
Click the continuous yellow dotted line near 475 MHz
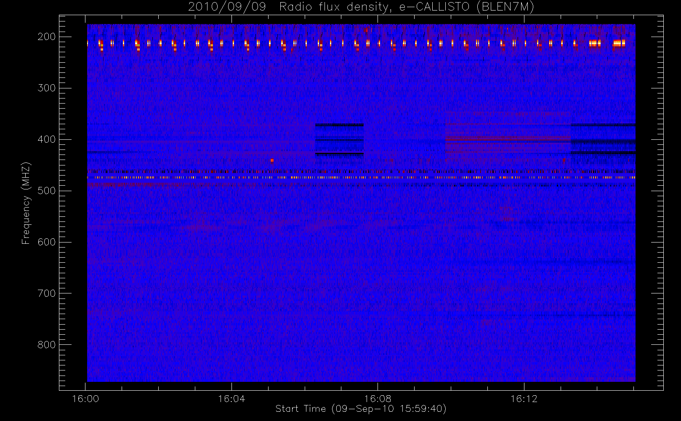click(x=361, y=178)
